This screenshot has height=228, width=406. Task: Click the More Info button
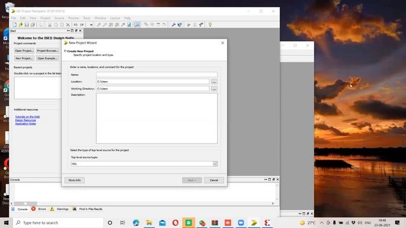[75, 180]
